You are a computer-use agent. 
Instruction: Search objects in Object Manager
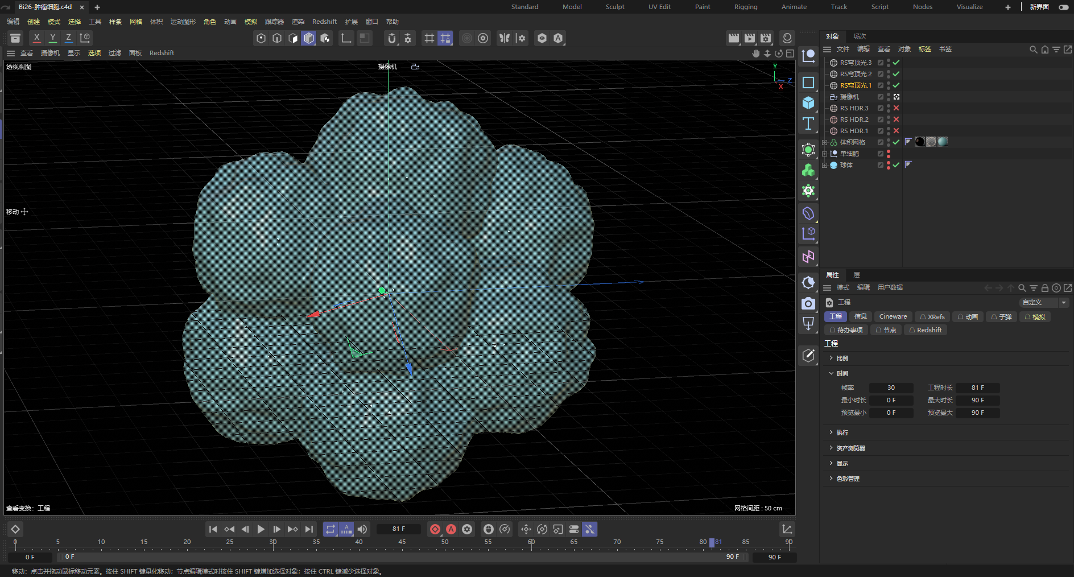1034,50
